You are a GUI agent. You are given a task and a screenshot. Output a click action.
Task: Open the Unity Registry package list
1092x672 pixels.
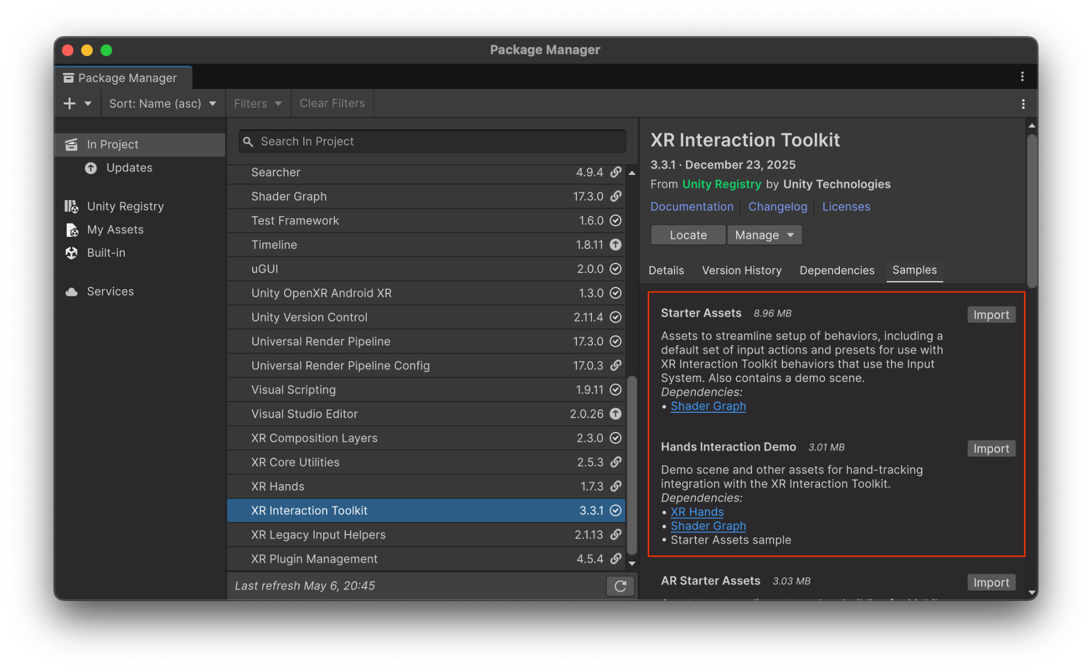[x=125, y=206]
